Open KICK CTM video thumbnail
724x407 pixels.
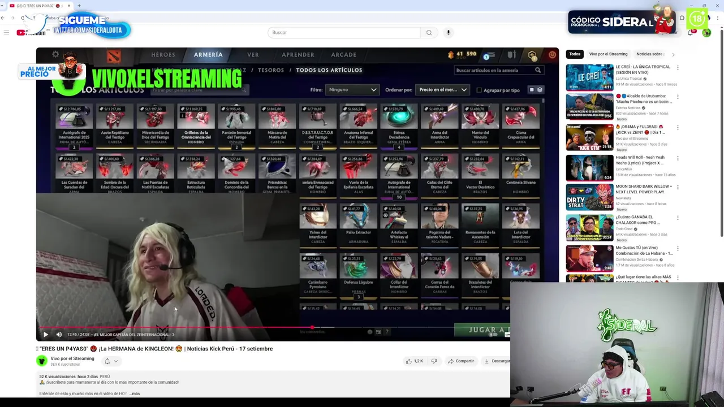pyautogui.click(x=589, y=138)
